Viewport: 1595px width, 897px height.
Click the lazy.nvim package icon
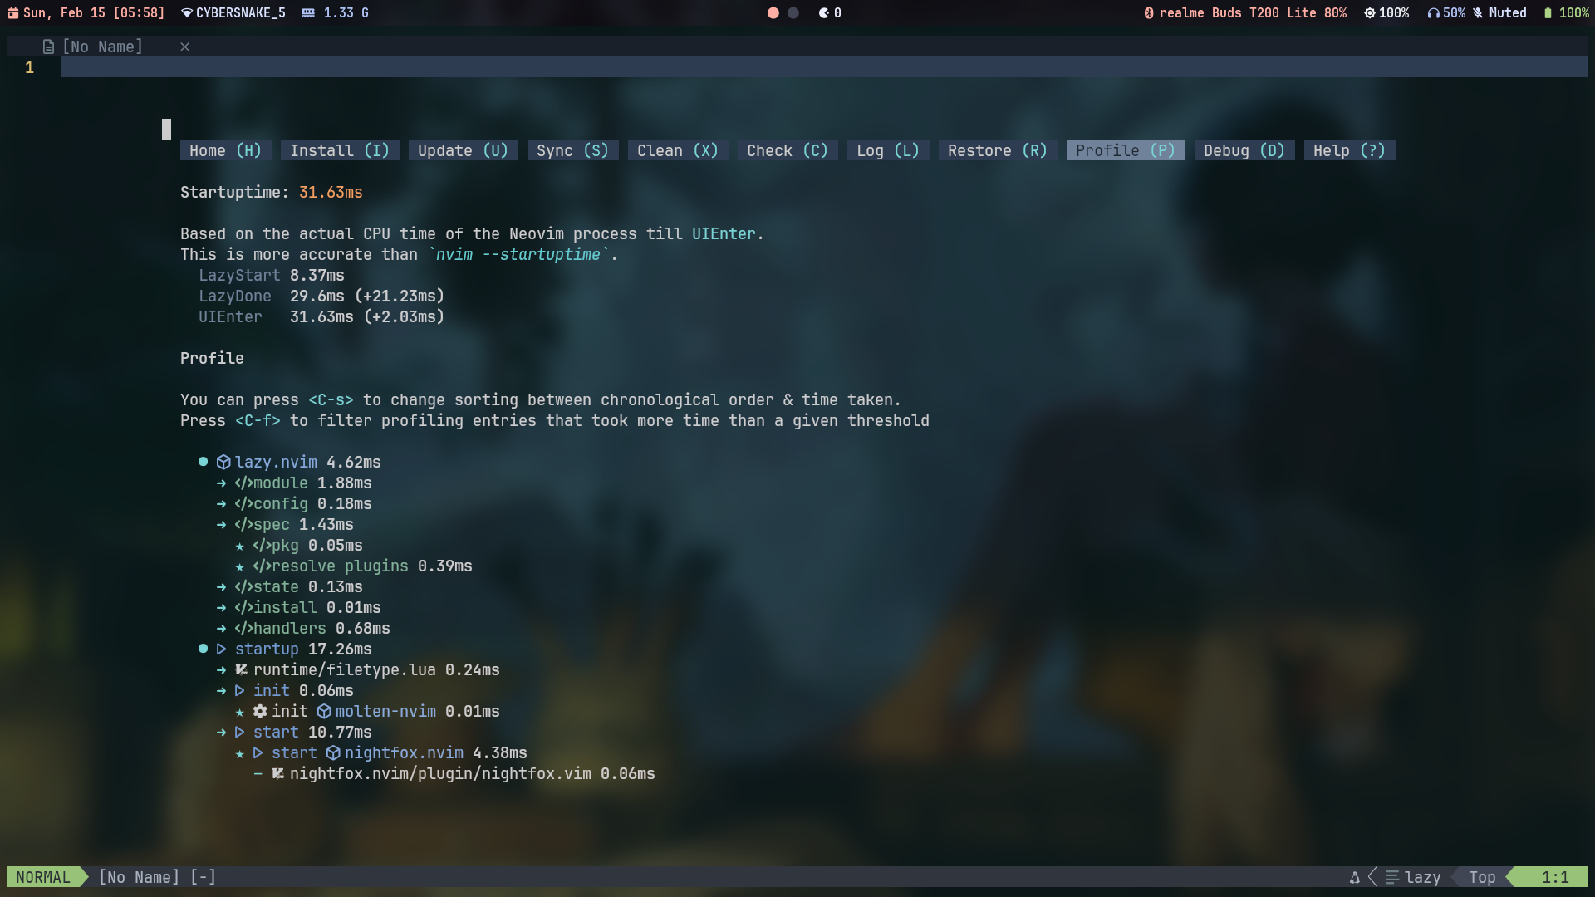[223, 462]
